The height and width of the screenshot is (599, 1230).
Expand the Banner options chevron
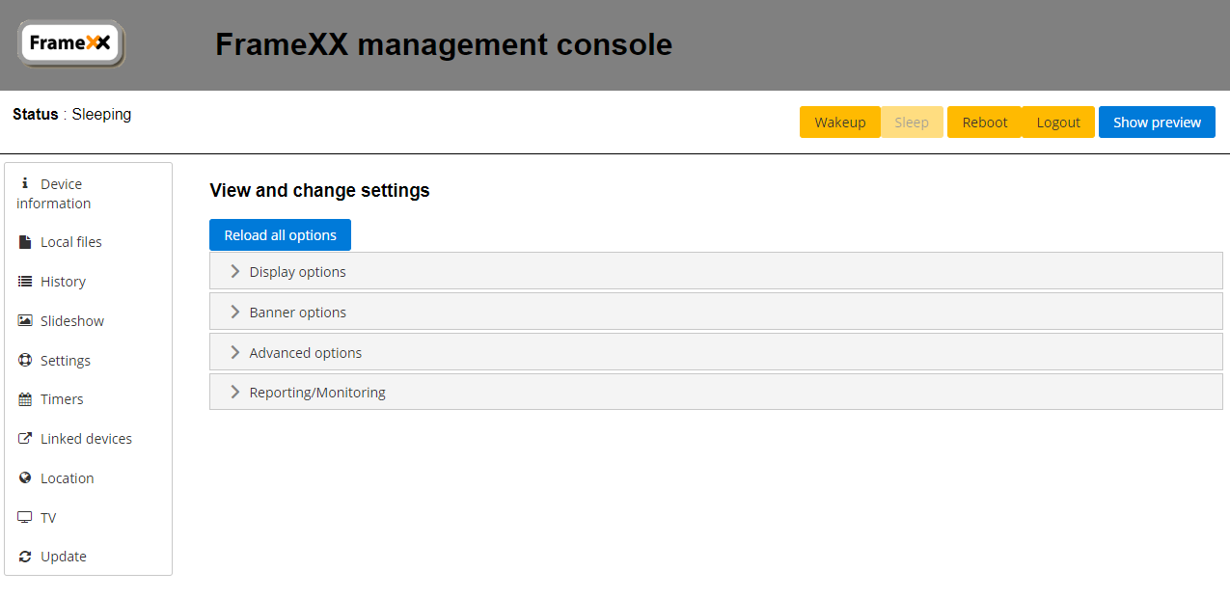click(x=234, y=312)
